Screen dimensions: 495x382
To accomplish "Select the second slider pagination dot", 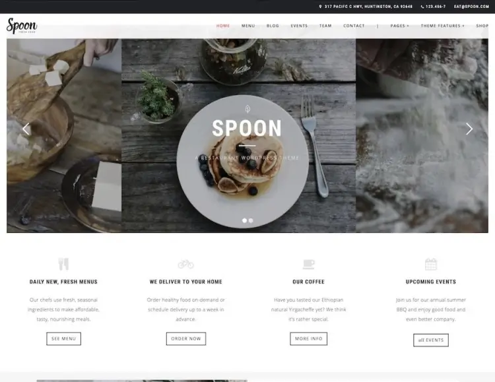I will [x=251, y=220].
